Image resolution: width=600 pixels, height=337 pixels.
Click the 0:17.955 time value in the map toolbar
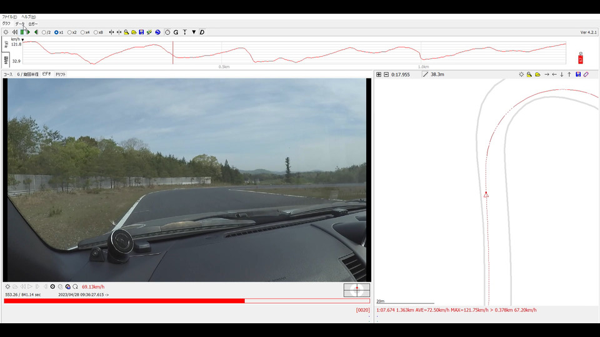pyautogui.click(x=400, y=74)
